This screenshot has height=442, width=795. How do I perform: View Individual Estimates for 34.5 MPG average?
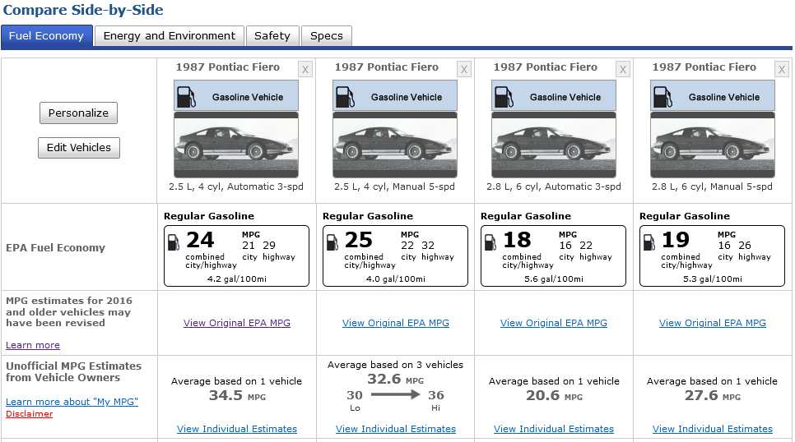(x=237, y=429)
